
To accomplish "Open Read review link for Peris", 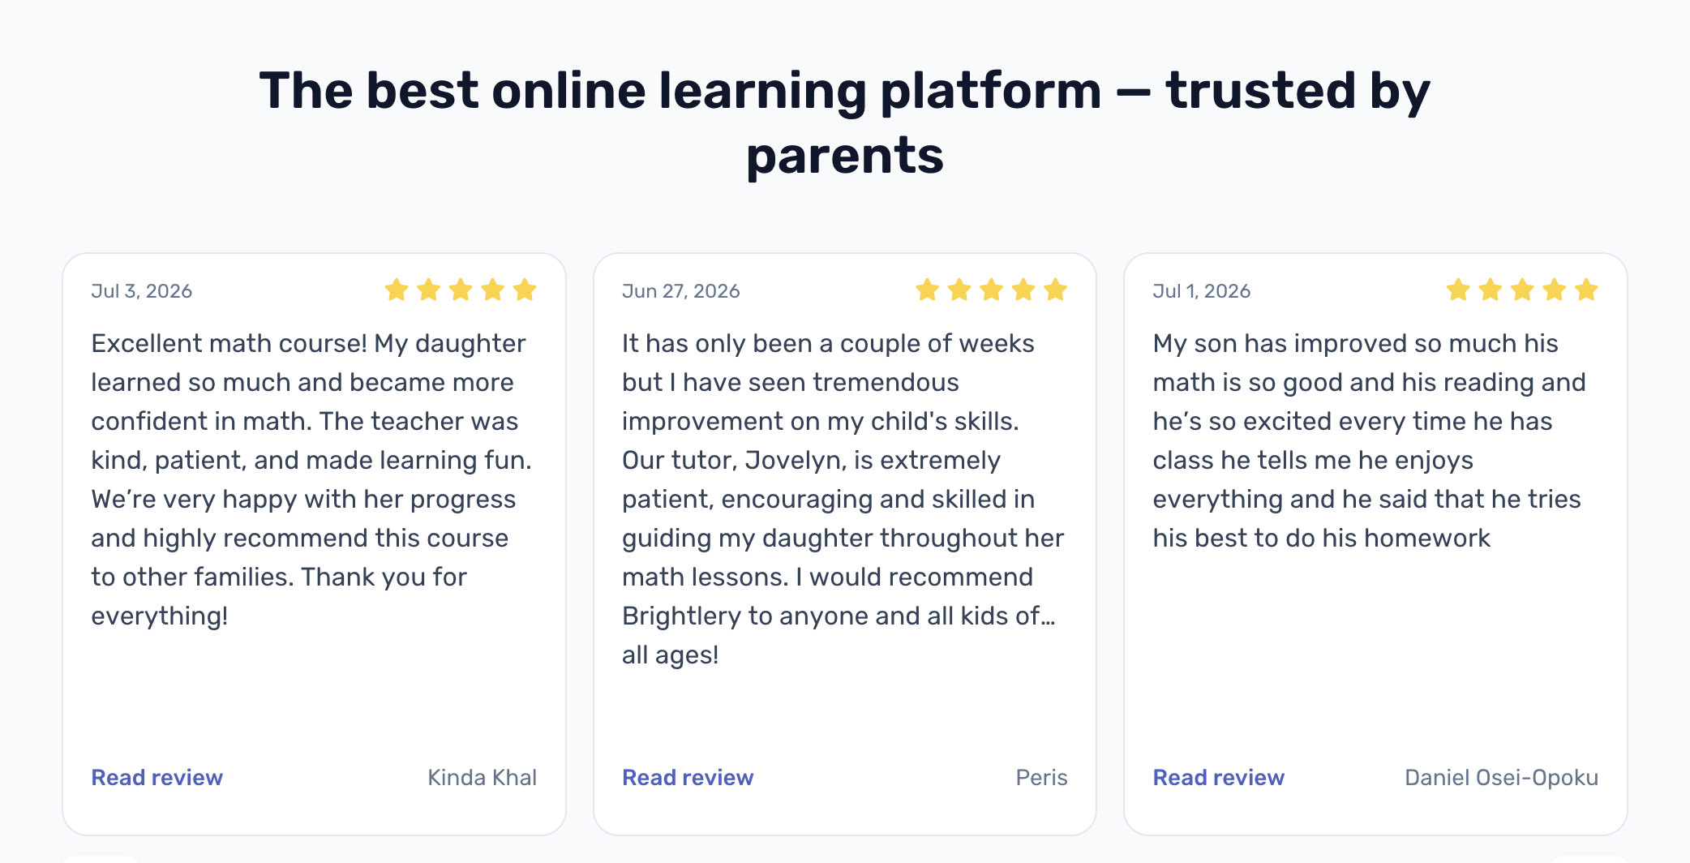I will [688, 777].
